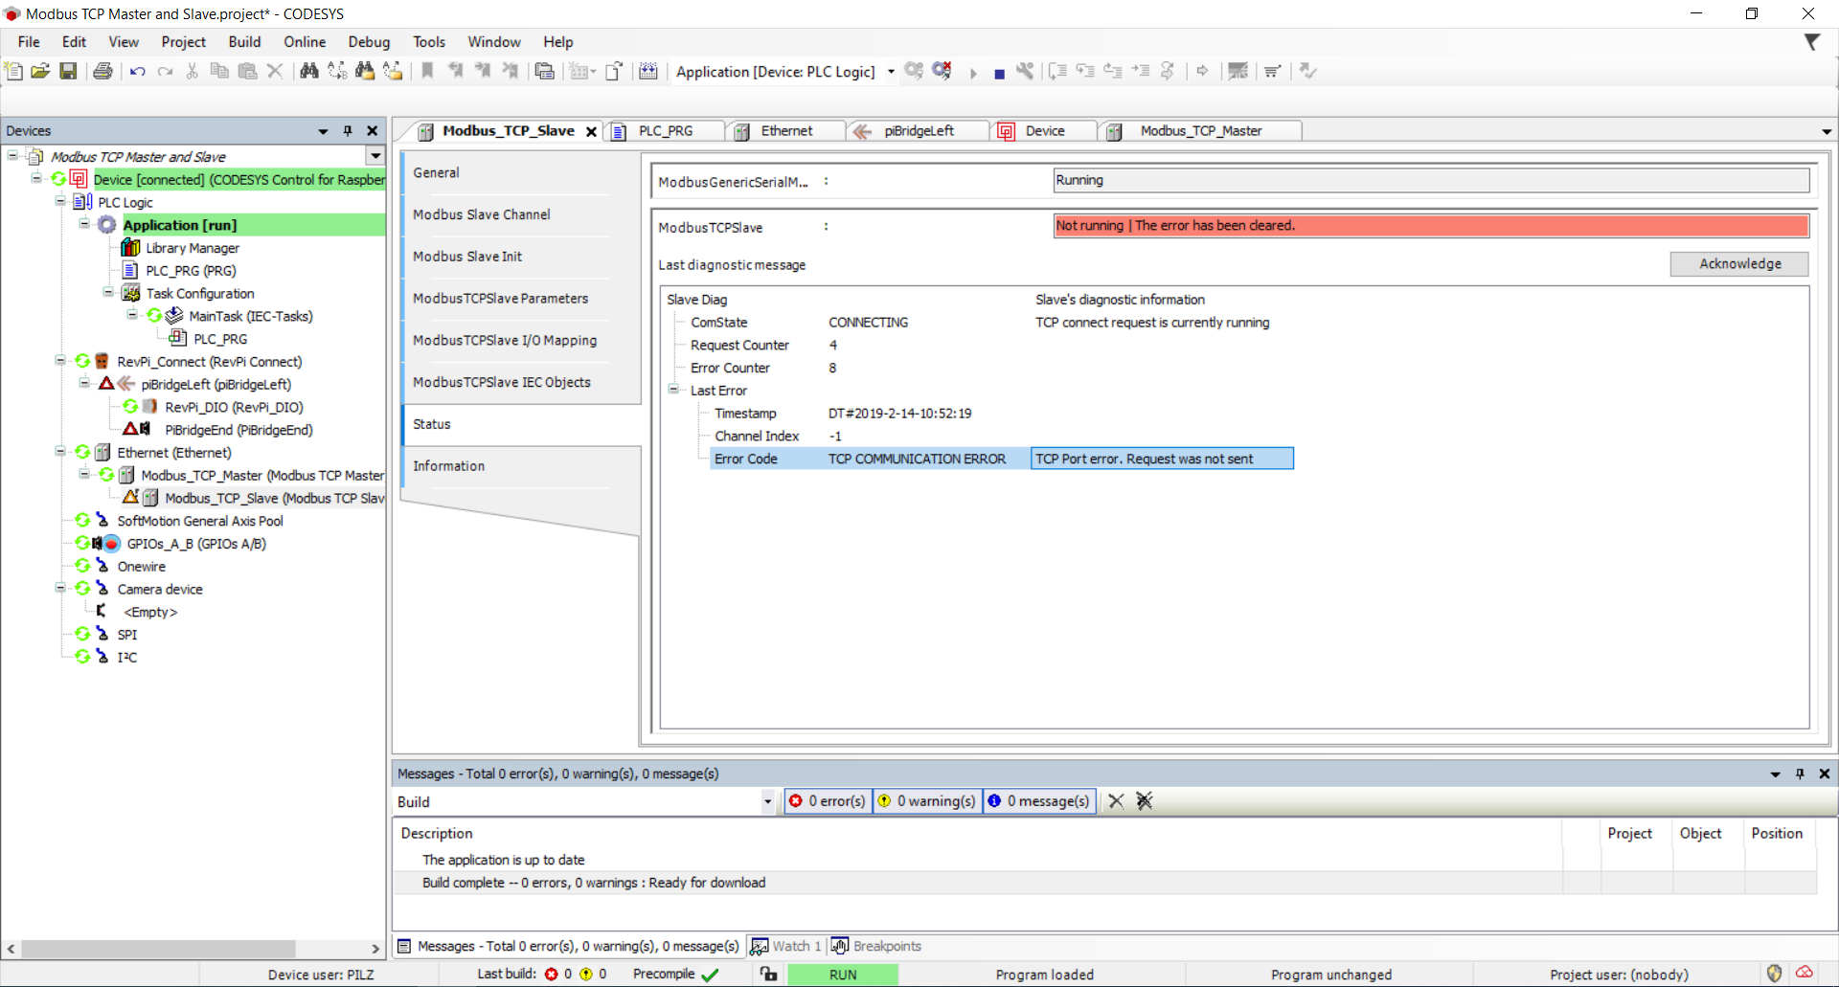
Task: Open the Application [Device: PLC Logic] dropdown
Action: click(x=891, y=72)
